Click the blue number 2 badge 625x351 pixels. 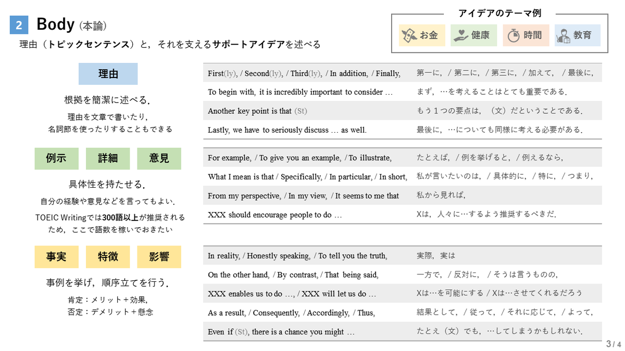(19, 25)
